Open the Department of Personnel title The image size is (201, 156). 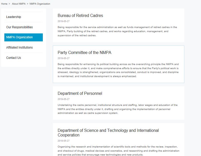tap(80, 94)
